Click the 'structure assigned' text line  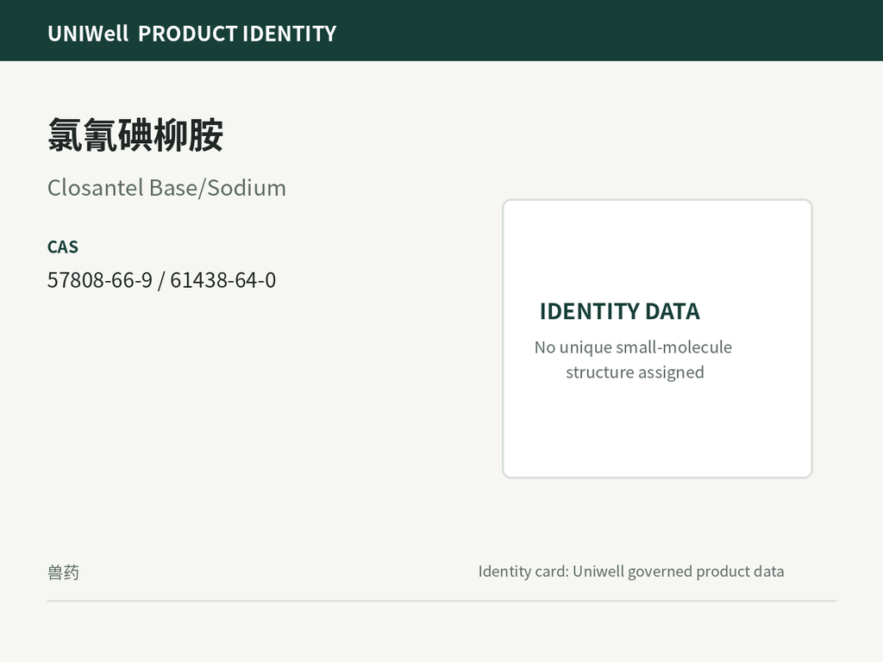tap(635, 372)
